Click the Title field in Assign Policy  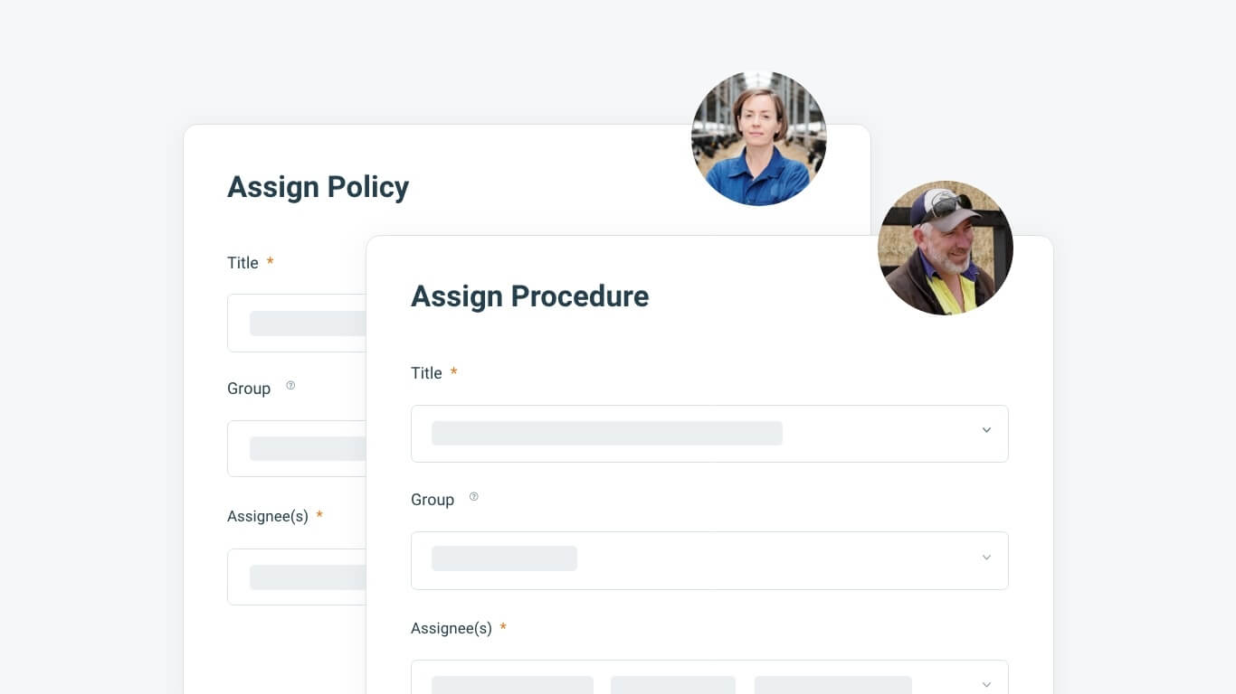[297, 324]
